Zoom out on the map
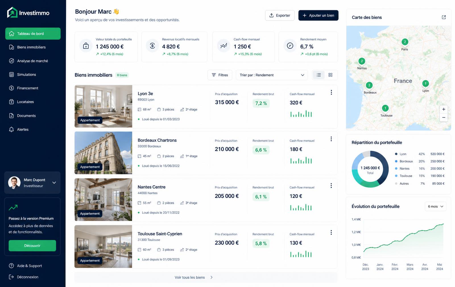455x287 pixels. 444,117
